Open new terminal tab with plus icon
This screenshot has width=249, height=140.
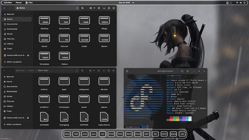pyautogui.click(x=127, y=71)
